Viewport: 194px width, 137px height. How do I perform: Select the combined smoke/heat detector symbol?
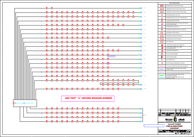pyautogui.click(x=162, y=30)
